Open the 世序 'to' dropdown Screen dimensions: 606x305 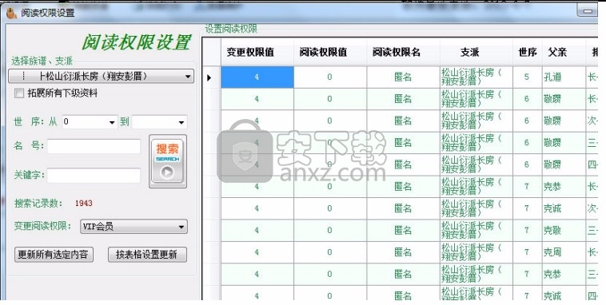coord(159,122)
